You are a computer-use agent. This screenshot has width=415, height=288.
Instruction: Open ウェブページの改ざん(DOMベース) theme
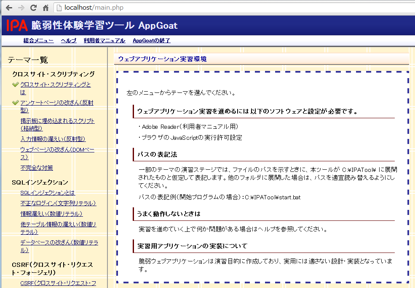tap(57, 153)
